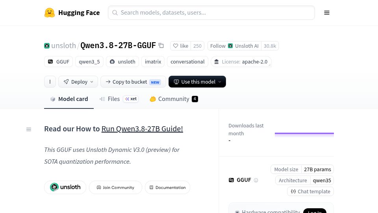Open the Community tab
The width and height of the screenshot is (378, 213).
pos(174,99)
